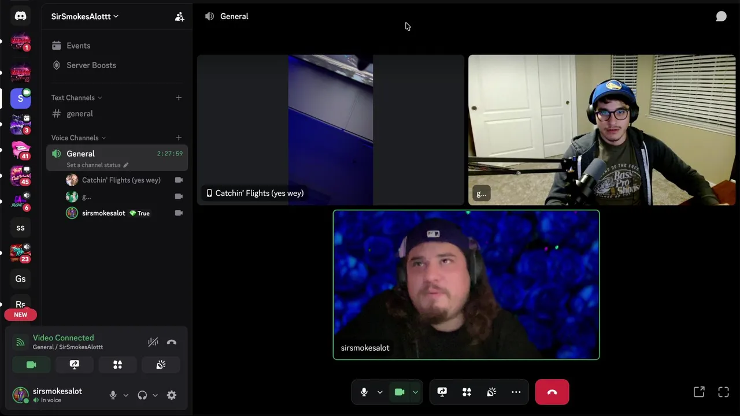740x416 pixels.
Task: Open Discord home direct messages icon
Action: coord(20,16)
